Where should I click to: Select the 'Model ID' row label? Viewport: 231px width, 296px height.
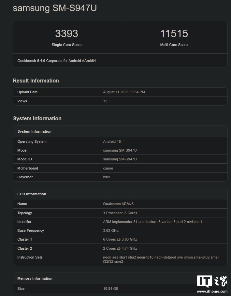(x=24, y=159)
